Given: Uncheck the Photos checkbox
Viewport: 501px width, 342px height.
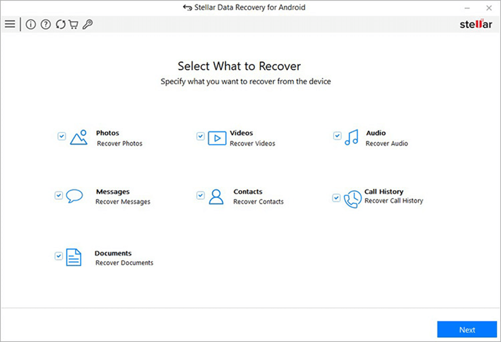Looking at the screenshot, I should pos(61,136).
